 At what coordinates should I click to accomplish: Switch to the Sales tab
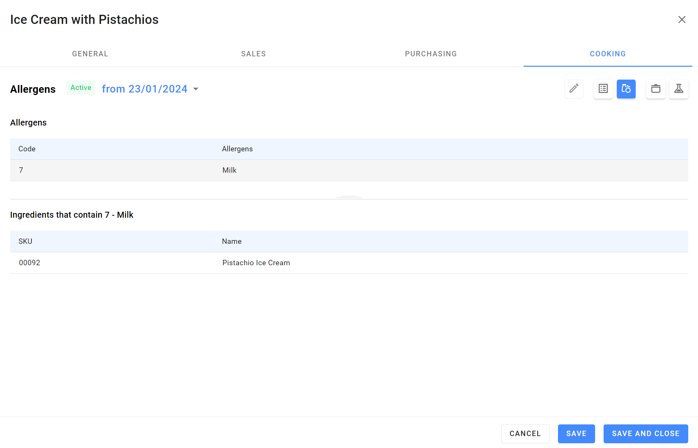(x=253, y=54)
